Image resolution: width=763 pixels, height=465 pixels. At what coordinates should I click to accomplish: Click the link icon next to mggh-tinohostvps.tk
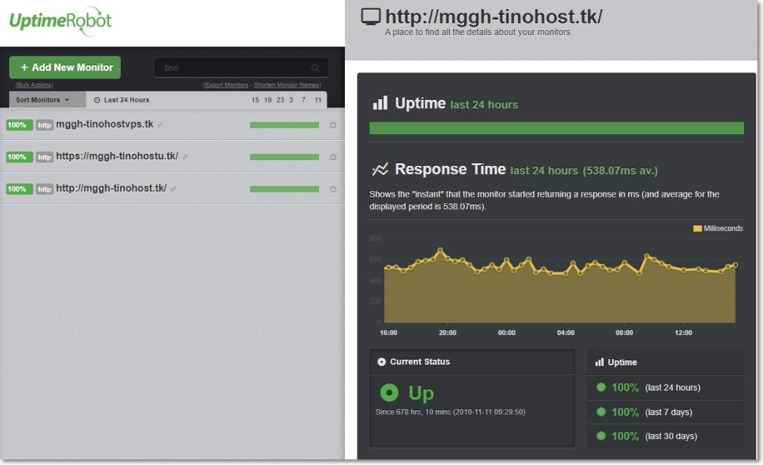[x=160, y=125]
